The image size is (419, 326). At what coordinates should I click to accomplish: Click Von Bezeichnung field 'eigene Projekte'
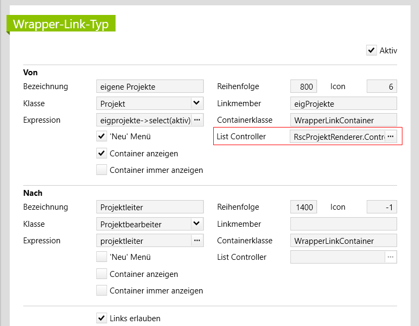point(150,86)
